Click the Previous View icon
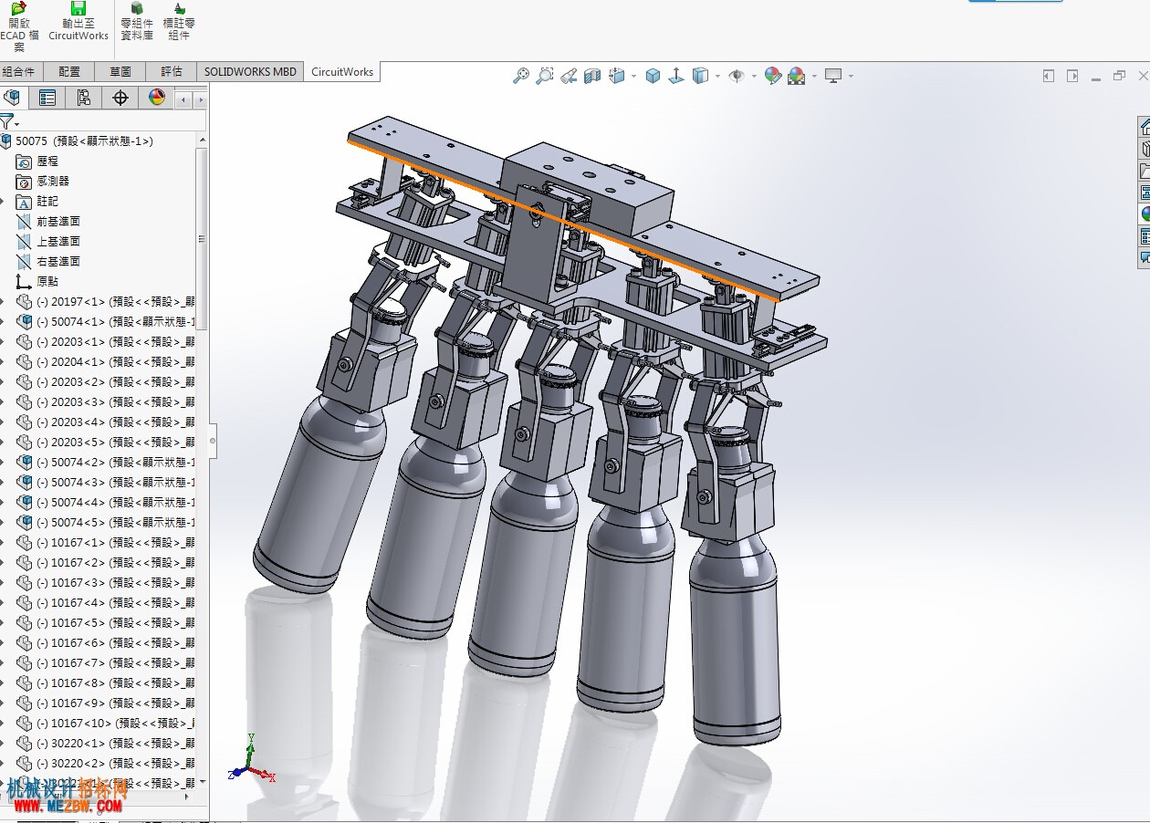Screen dimensions: 1150x823 [569, 76]
